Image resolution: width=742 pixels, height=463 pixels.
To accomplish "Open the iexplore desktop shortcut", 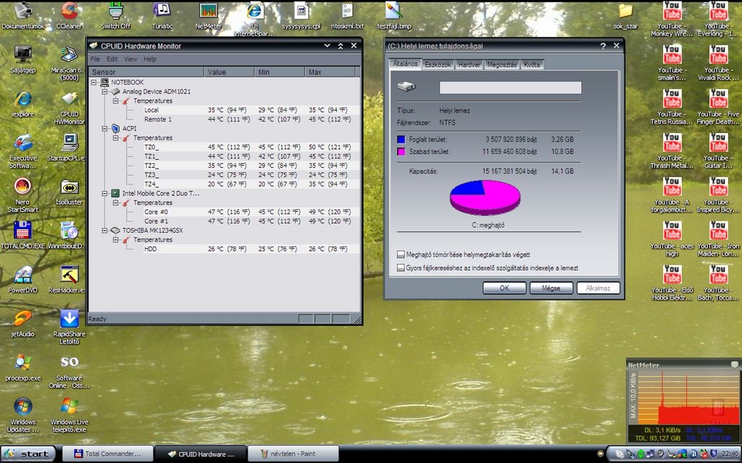I will [x=22, y=103].
